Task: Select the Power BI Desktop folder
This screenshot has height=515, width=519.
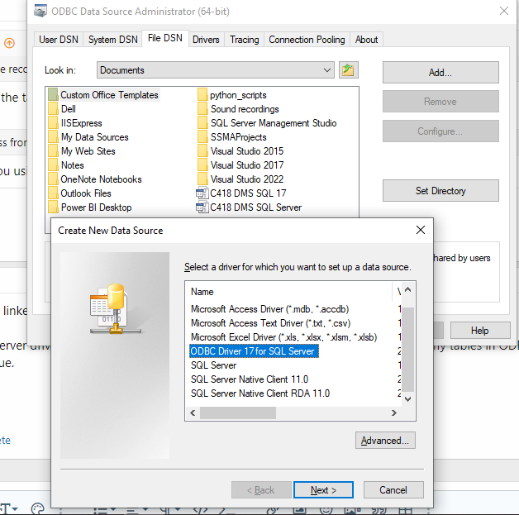Action: [90, 207]
